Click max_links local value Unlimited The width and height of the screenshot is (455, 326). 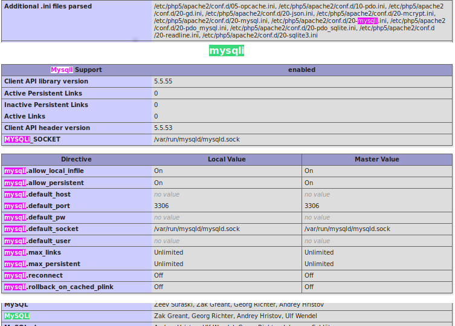pyautogui.click(x=169, y=252)
